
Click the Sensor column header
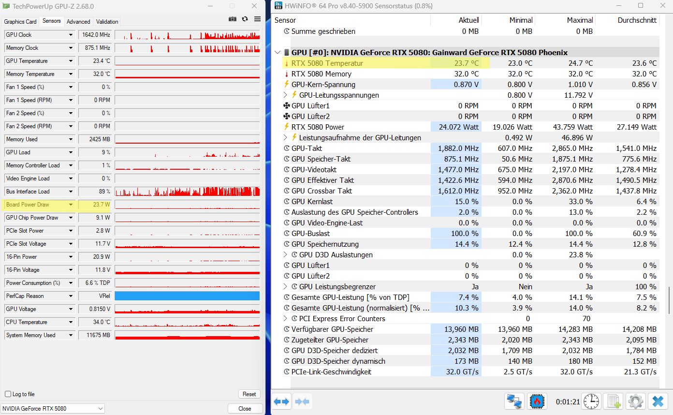click(x=285, y=20)
